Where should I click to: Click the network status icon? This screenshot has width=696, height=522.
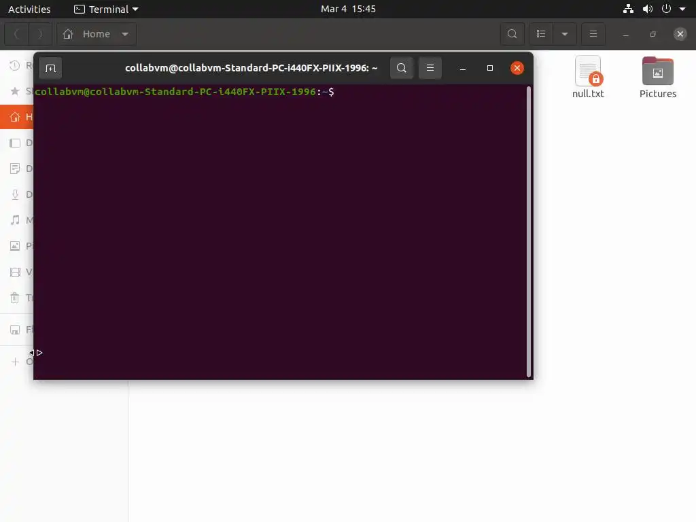point(628,9)
